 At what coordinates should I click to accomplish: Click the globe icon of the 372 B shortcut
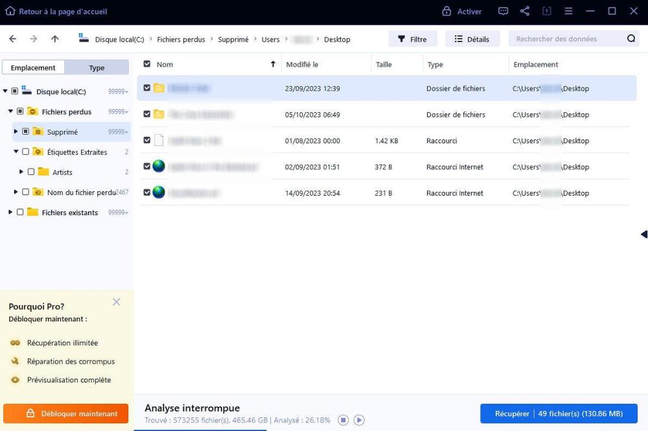pyautogui.click(x=159, y=166)
